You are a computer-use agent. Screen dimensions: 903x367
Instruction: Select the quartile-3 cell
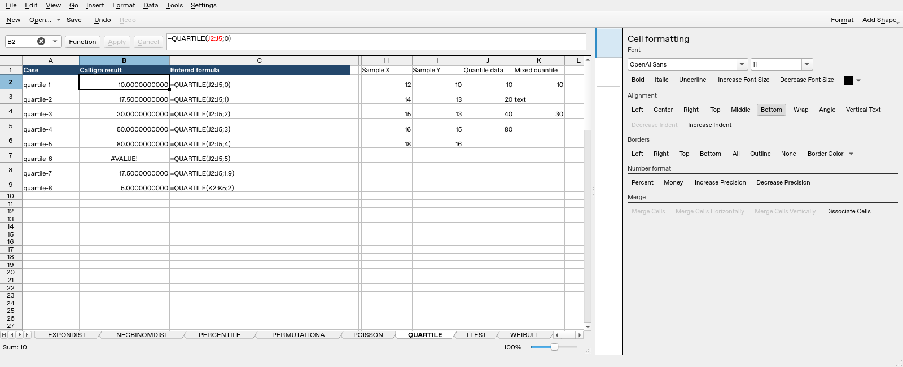click(51, 111)
